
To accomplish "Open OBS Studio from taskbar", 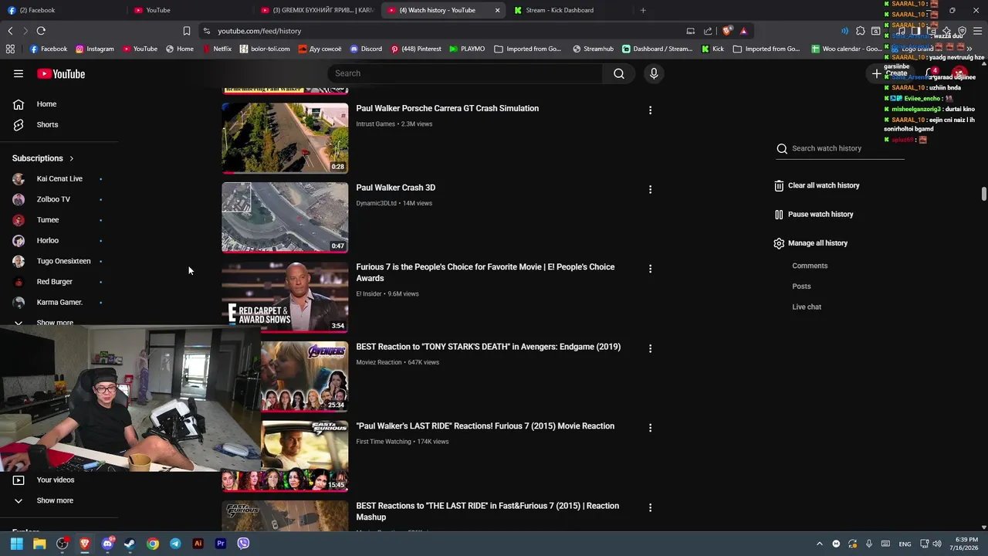I will pos(63,544).
